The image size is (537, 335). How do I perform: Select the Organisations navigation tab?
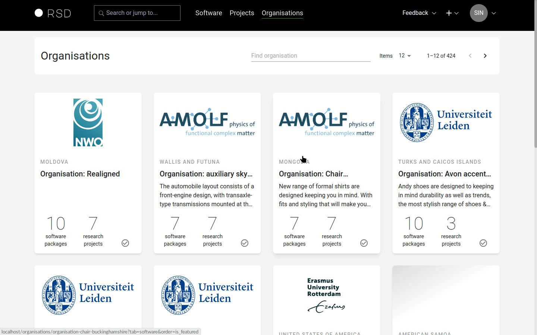(282, 13)
